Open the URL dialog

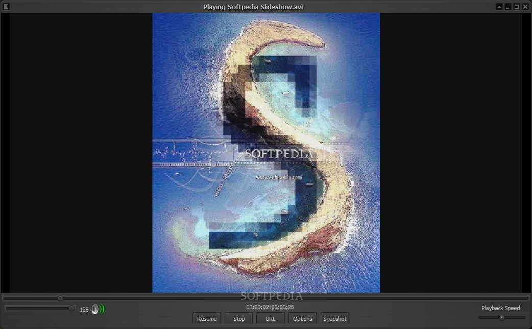click(271, 319)
